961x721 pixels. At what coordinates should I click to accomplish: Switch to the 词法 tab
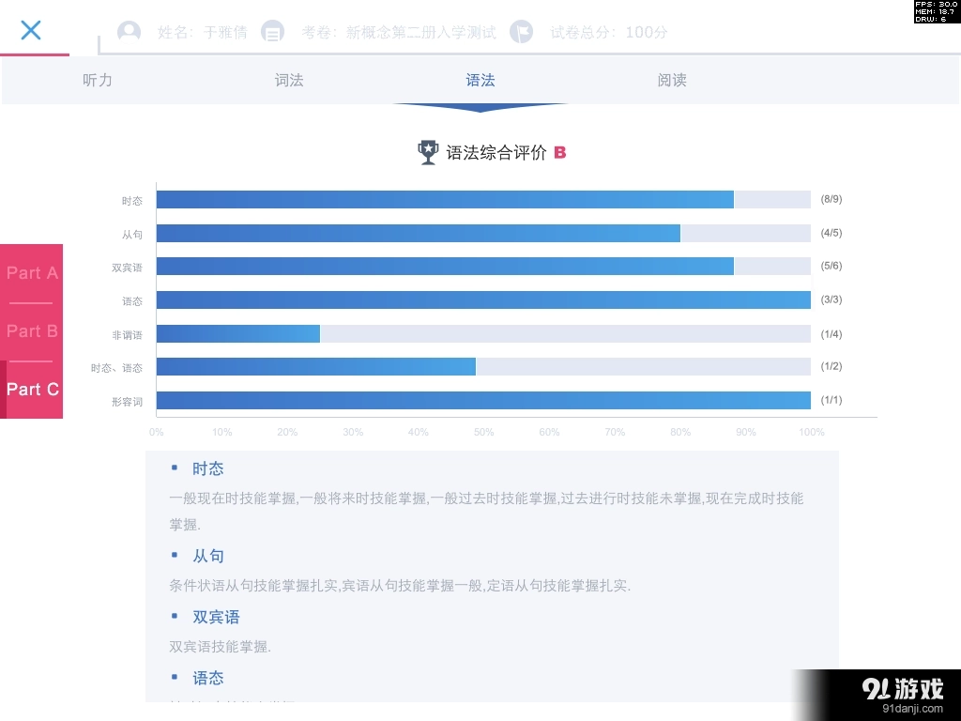(289, 80)
